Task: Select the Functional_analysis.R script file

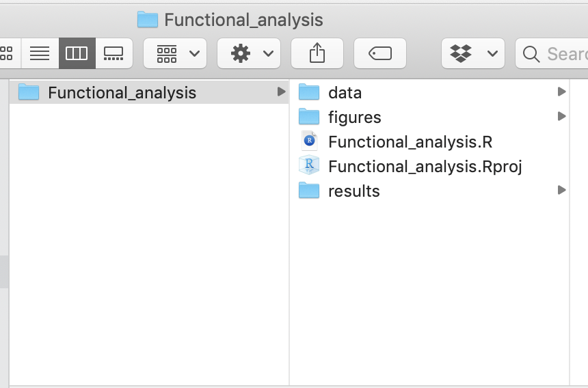Action: coord(410,142)
